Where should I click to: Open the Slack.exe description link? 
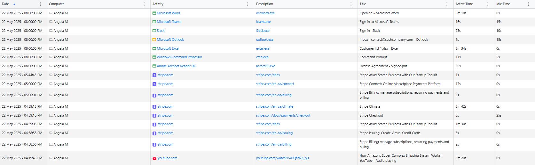pyautogui.click(x=263, y=31)
